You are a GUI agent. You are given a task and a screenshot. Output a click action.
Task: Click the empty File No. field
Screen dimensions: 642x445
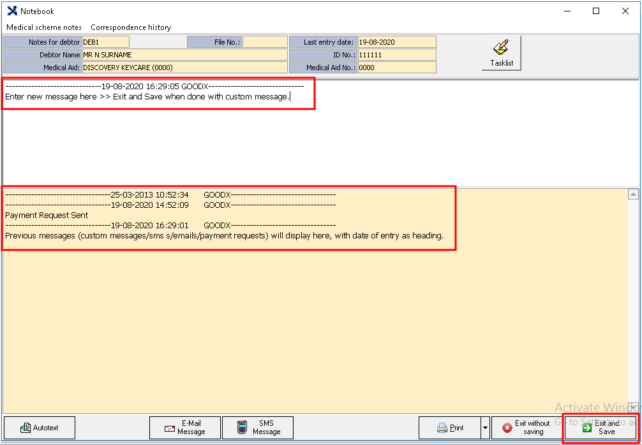(x=265, y=41)
